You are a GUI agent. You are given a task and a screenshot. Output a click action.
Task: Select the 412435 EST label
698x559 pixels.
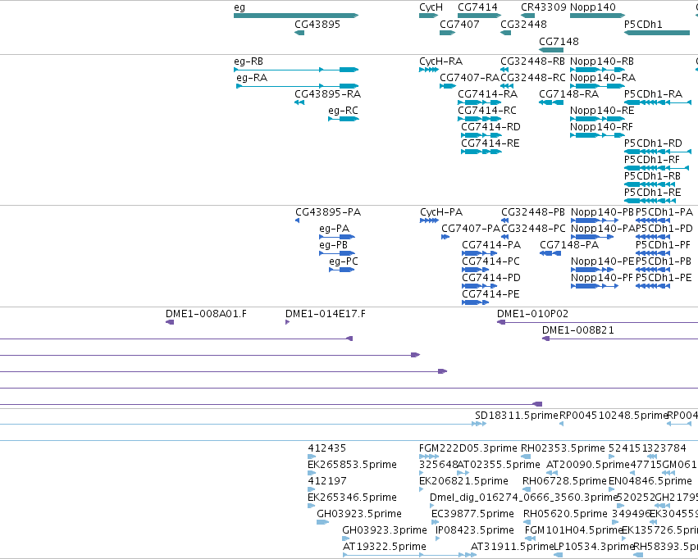(326, 448)
